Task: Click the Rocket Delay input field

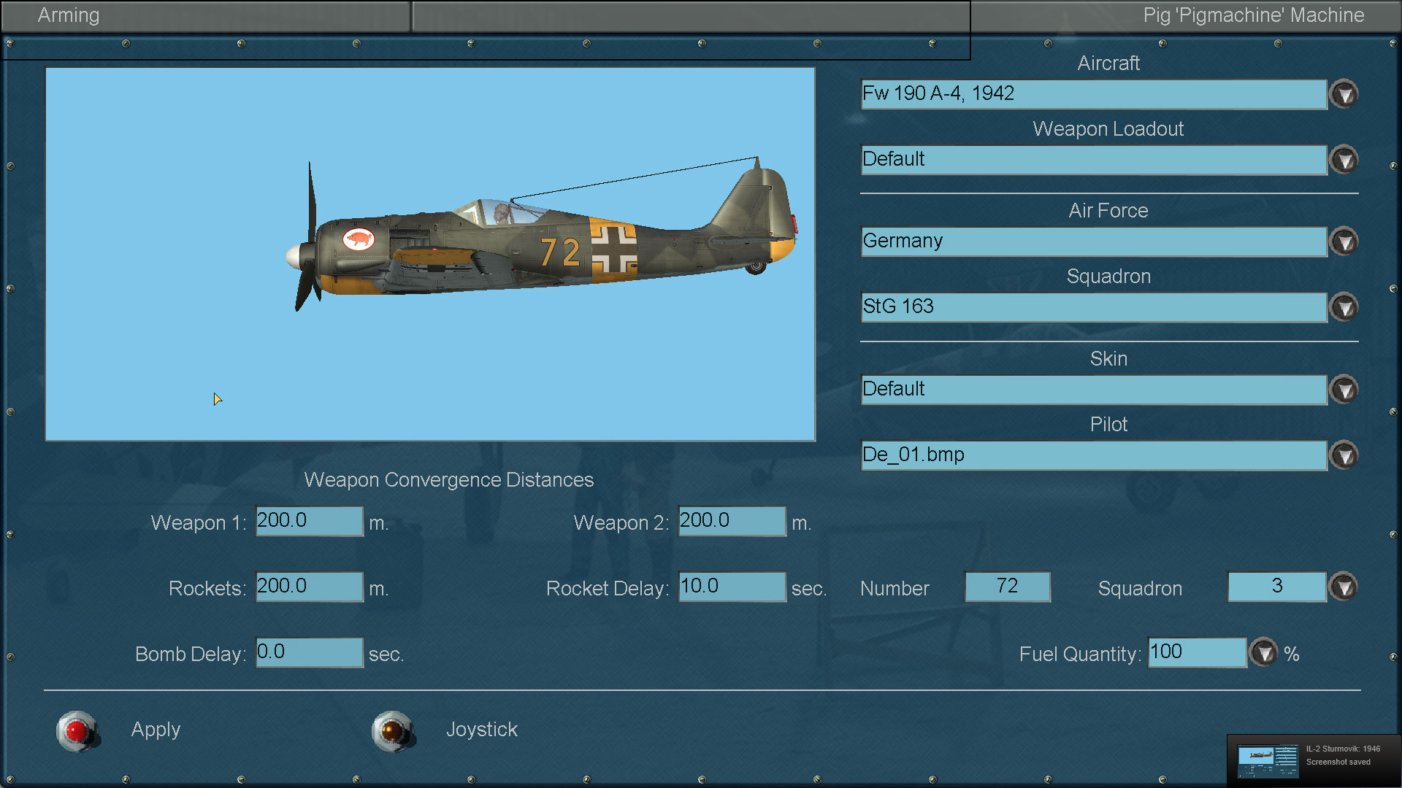Action: 732,587
